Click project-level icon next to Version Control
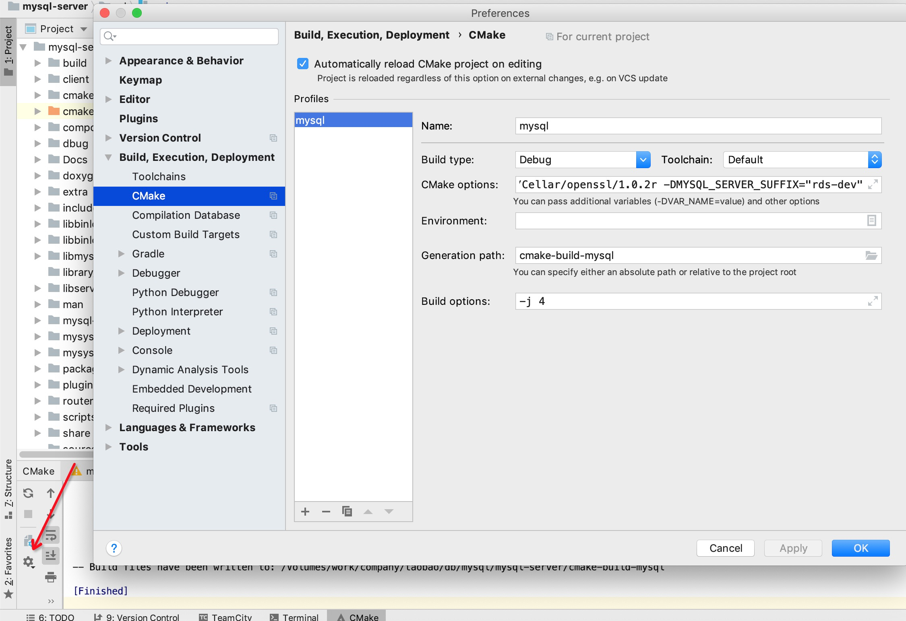 pos(273,138)
